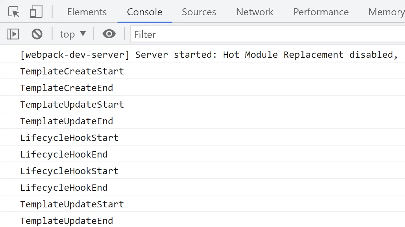Screen dimensions: 405x227
Task: Open the console sidebar panel
Action: 13,34
